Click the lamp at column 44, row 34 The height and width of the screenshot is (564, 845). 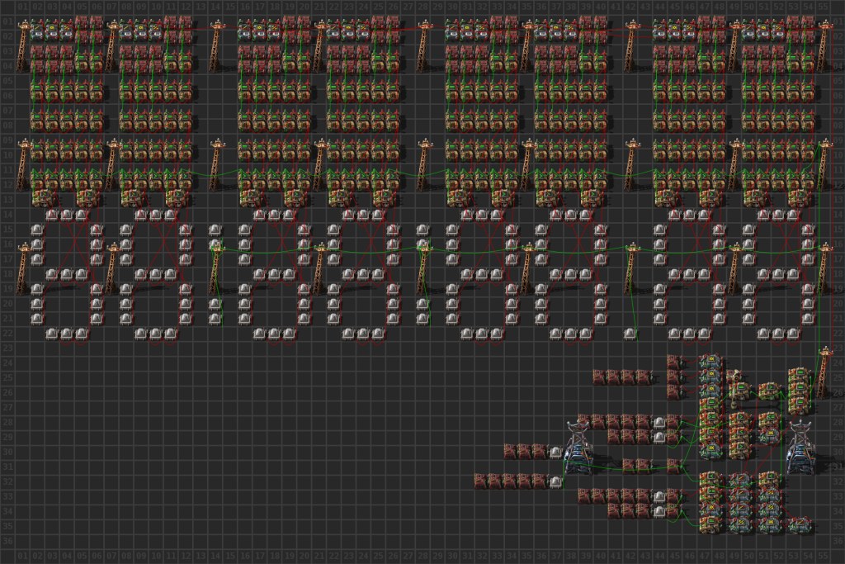[x=659, y=511]
